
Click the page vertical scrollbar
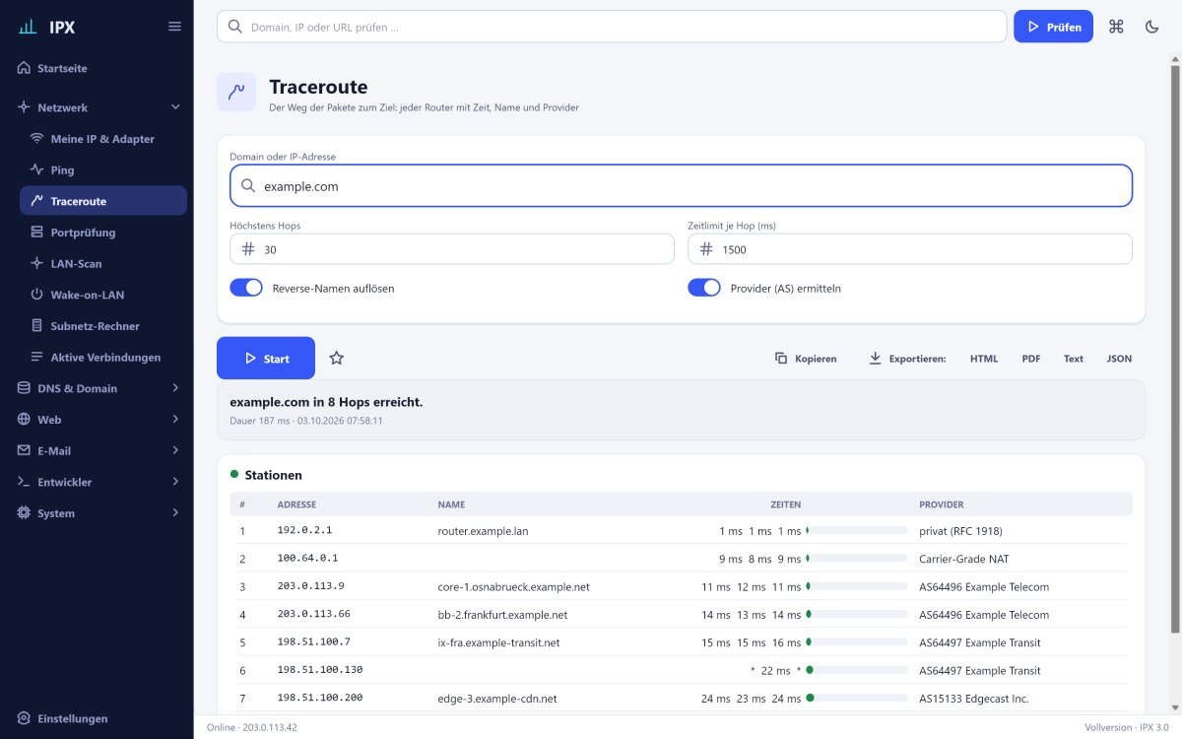point(1175,350)
